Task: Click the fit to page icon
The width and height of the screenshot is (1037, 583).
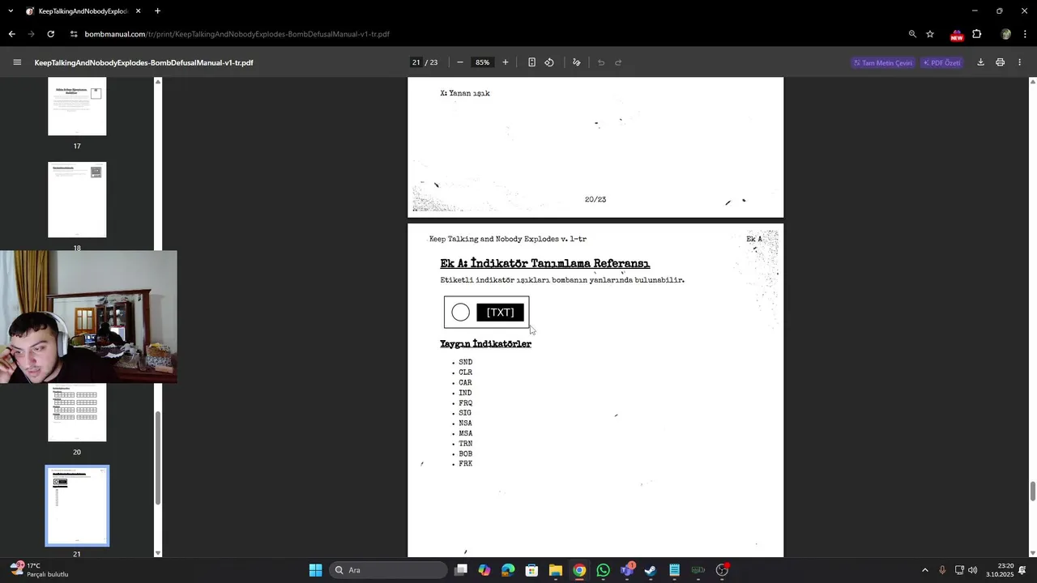Action: (531, 62)
